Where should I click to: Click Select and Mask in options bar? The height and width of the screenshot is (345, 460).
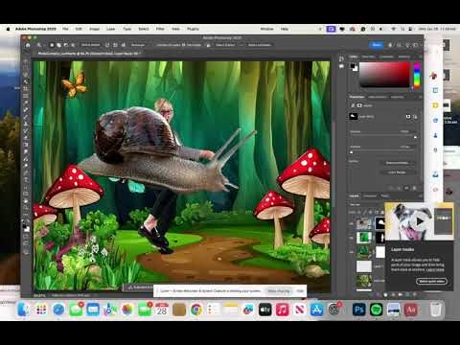260,45
